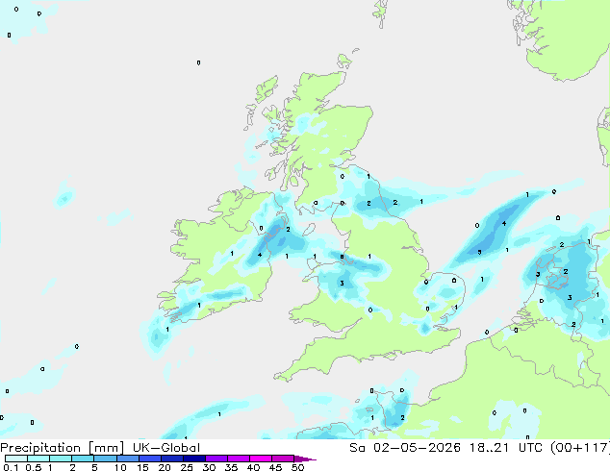Click the '3' rainfall value over Wales
Image resolution: width=610 pixels, height=471 pixels.
click(x=342, y=283)
